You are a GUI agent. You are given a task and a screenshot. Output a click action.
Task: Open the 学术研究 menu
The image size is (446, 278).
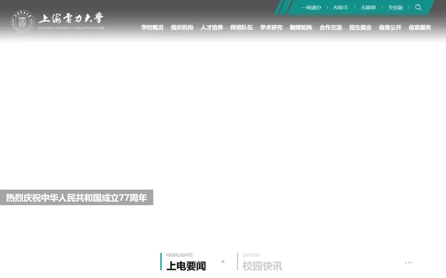click(x=271, y=27)
